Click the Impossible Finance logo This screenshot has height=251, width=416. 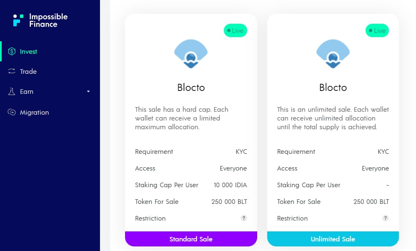[x=40, y=20]
